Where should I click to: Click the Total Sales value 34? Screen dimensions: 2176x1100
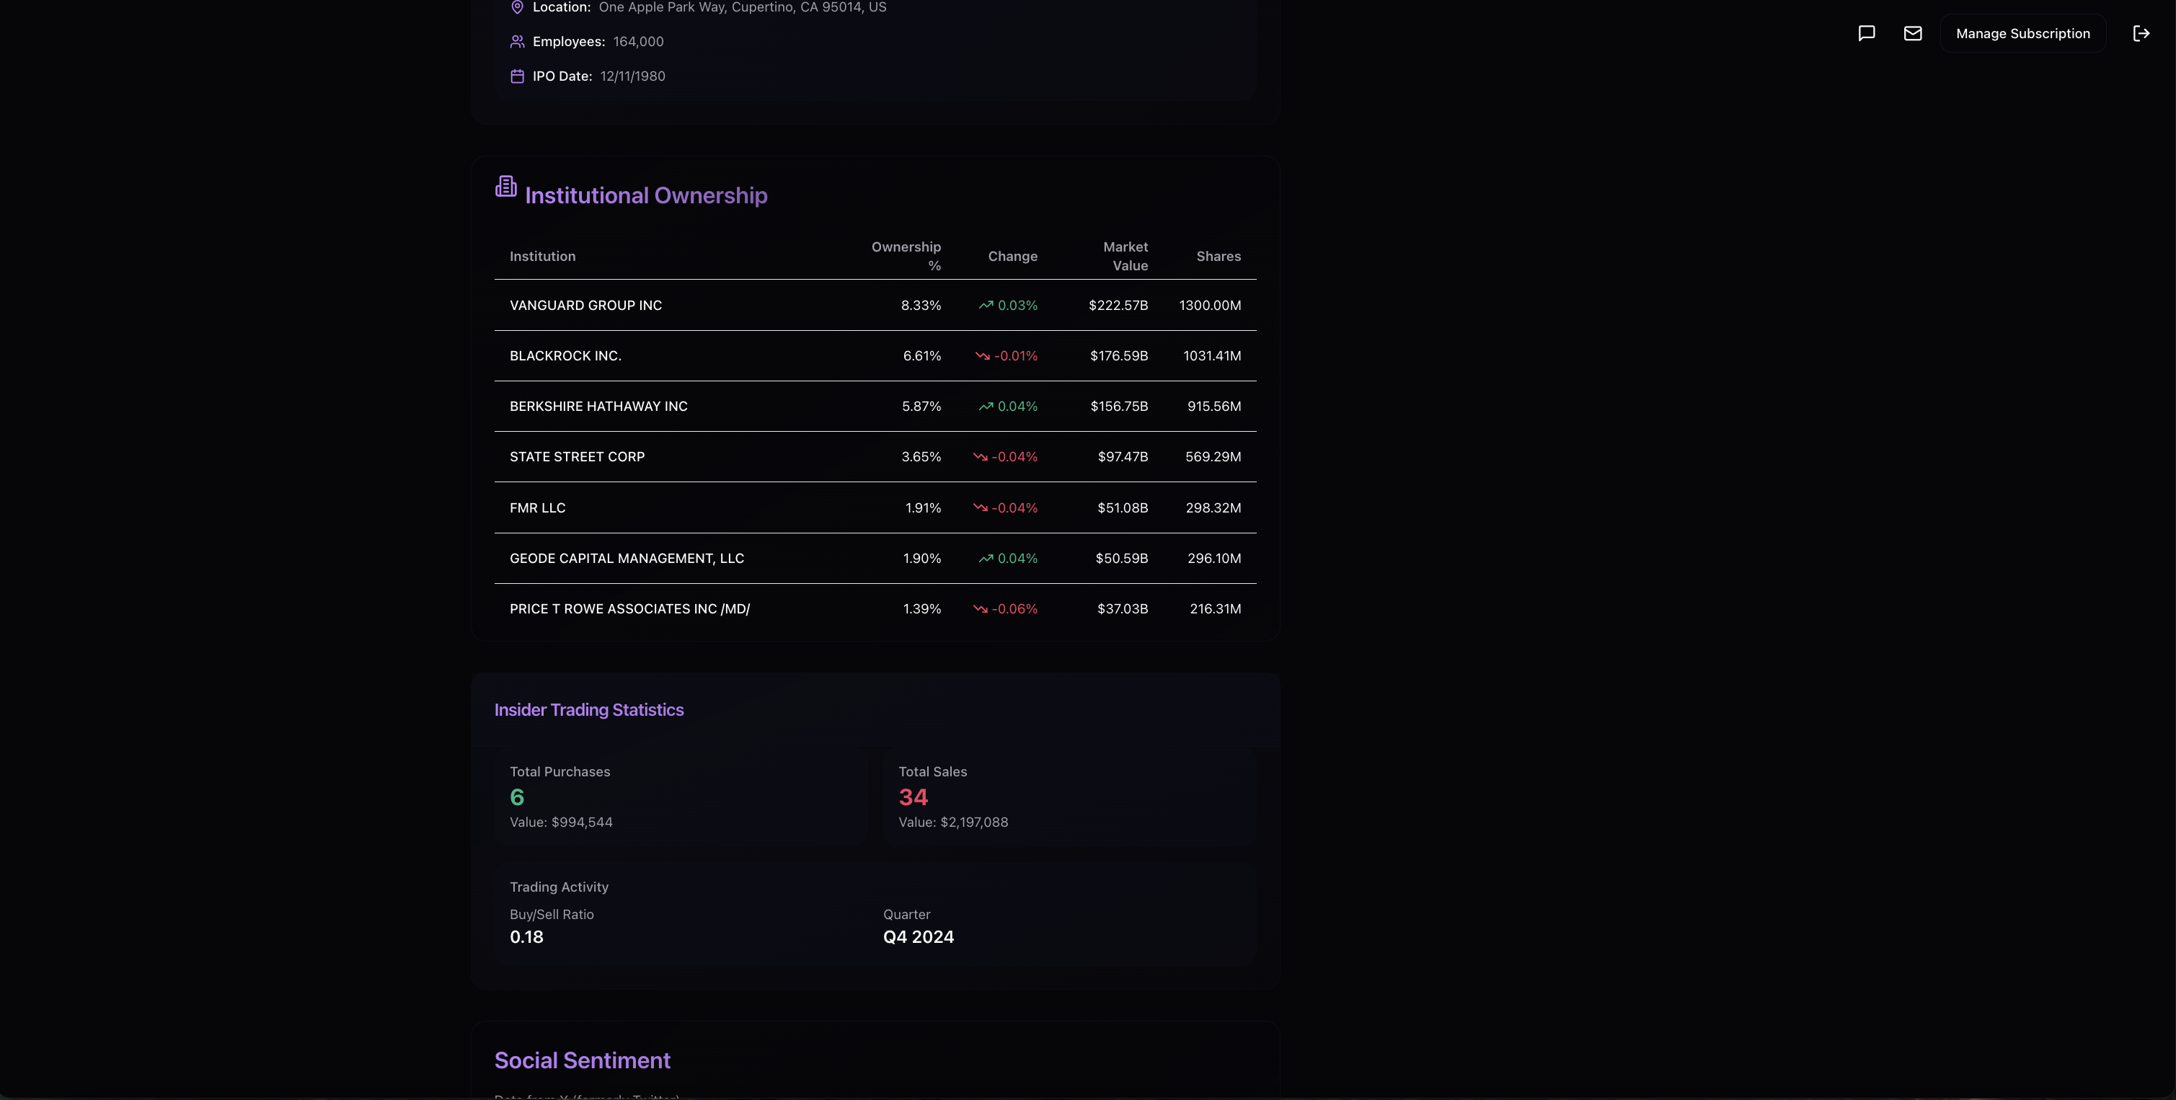pyautogui.click(x=912, y=797)
